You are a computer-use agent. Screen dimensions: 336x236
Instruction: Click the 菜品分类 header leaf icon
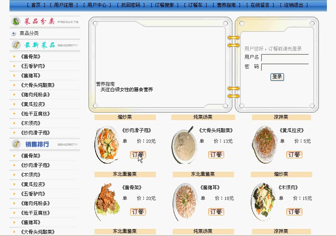pos(16,21)
